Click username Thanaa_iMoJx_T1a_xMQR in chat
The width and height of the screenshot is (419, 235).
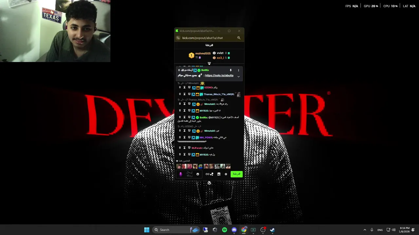click(219, 94)
